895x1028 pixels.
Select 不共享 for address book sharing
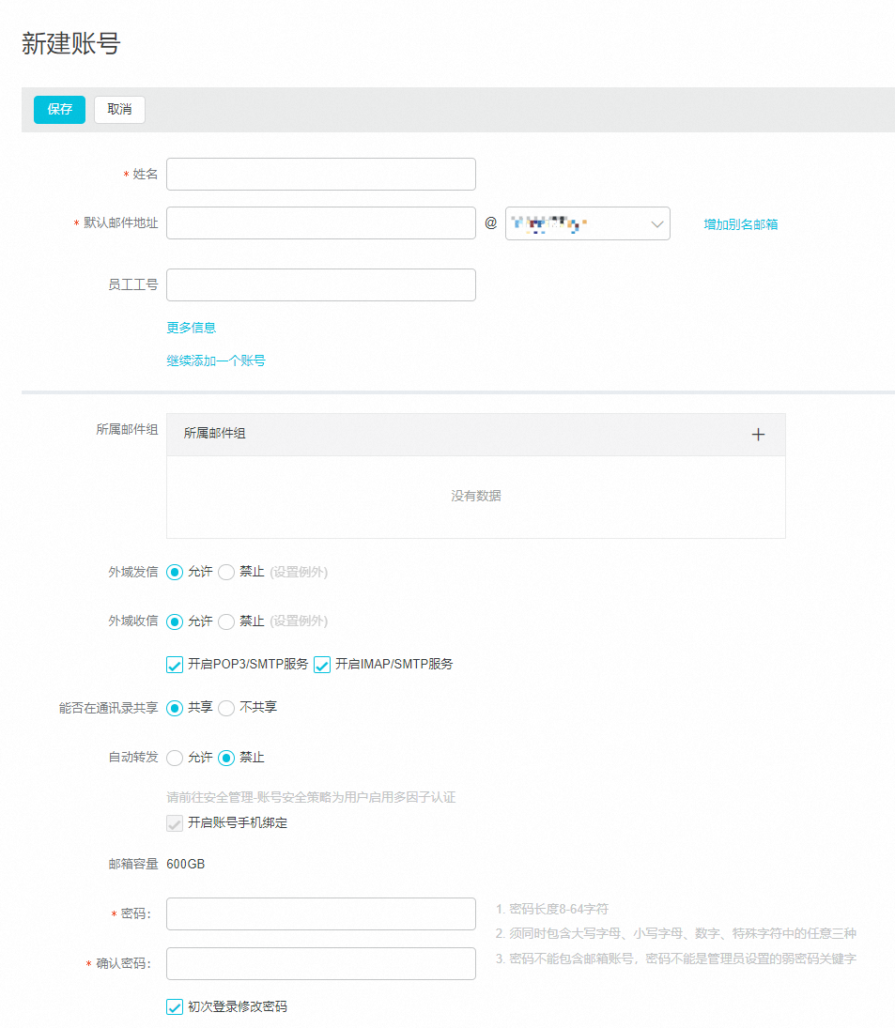226,708
